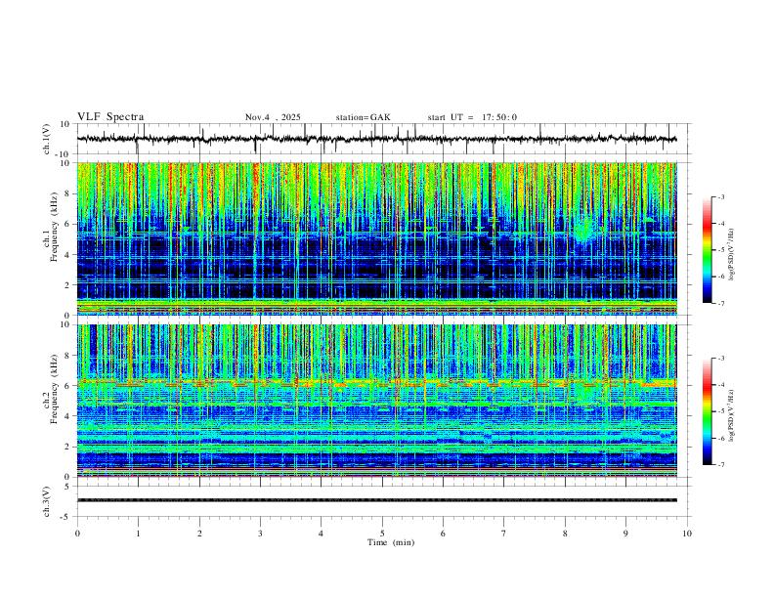This screenshot has width=774, height=598.
Task: Click time axis tick label "10"
Action: 687,534
